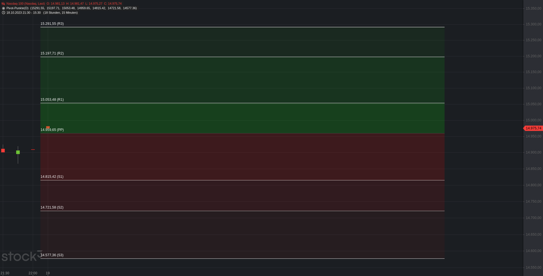
Task: Open the Nasdaq-100 (Nasdaq, Last) legend label
Action: (x=26, y=4)
